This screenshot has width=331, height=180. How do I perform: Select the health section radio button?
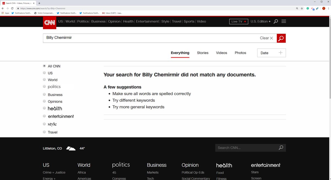(44, 108)
